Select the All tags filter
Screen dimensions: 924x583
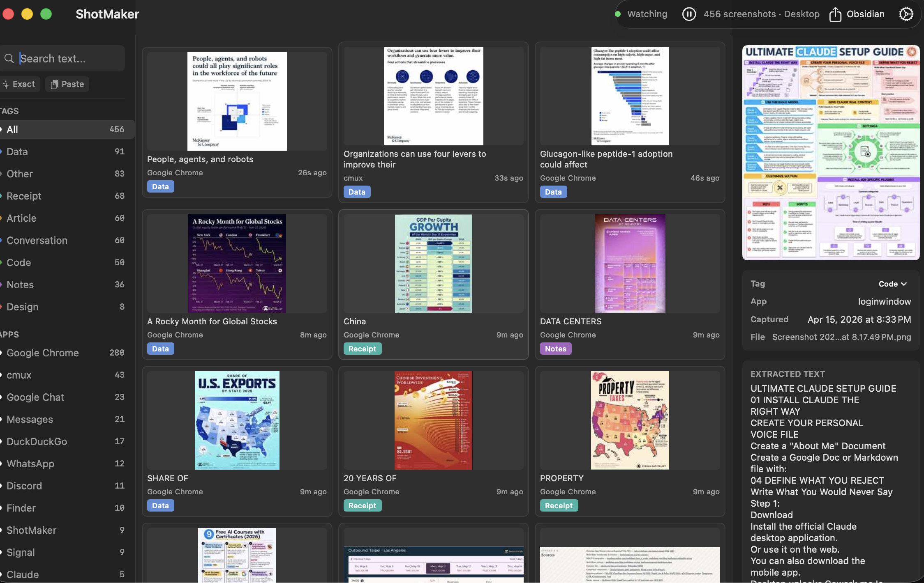pos(12,129)
